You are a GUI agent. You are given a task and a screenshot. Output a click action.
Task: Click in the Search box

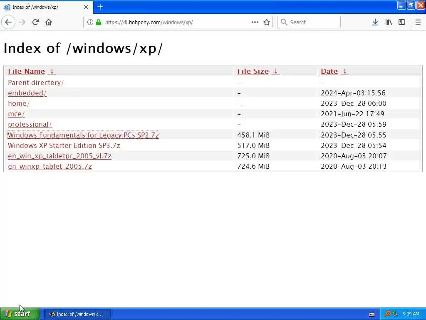(x=309, y=22)
